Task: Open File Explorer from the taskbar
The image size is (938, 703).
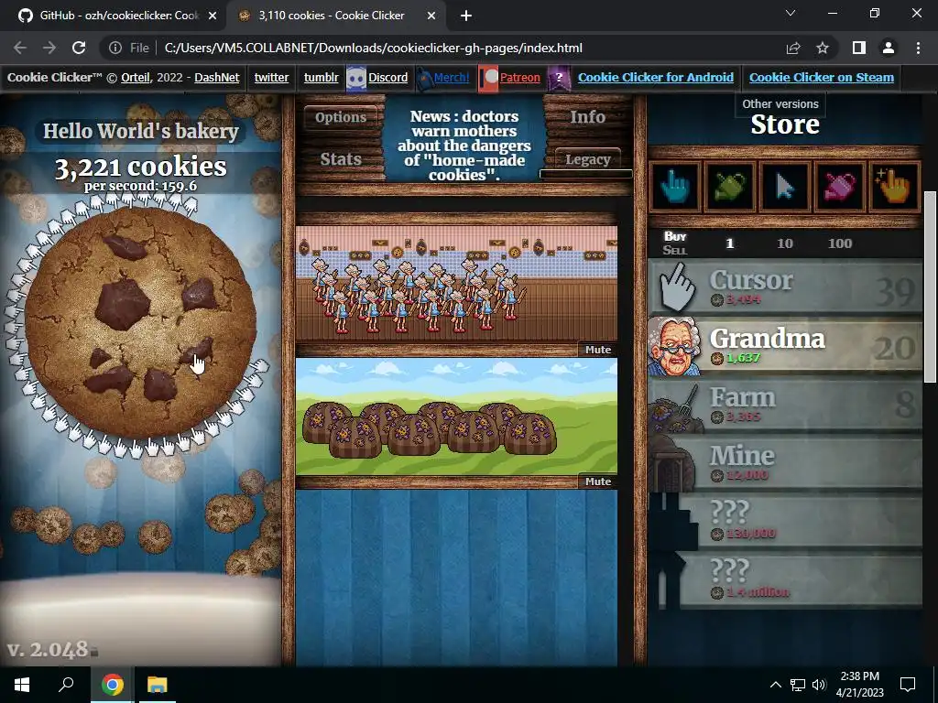Action: click(x=157, y=685)
